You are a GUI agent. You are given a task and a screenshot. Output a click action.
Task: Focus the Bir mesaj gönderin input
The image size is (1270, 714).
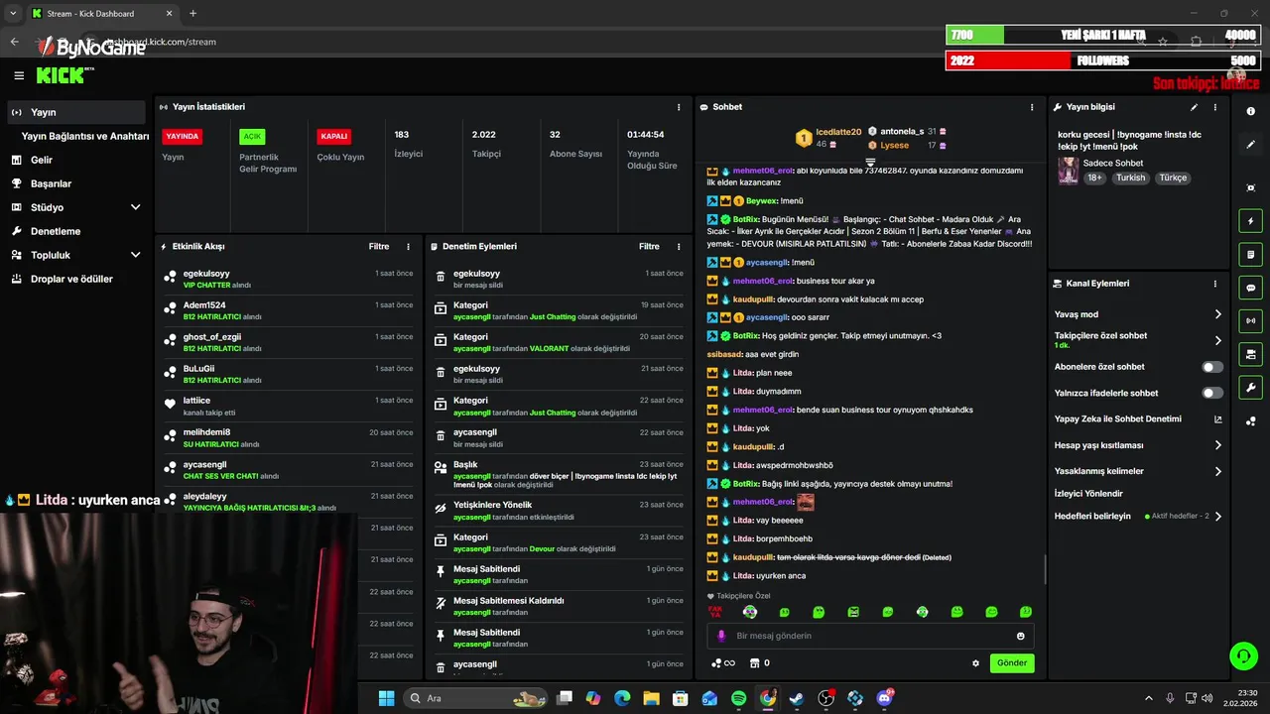click(871, 636)
